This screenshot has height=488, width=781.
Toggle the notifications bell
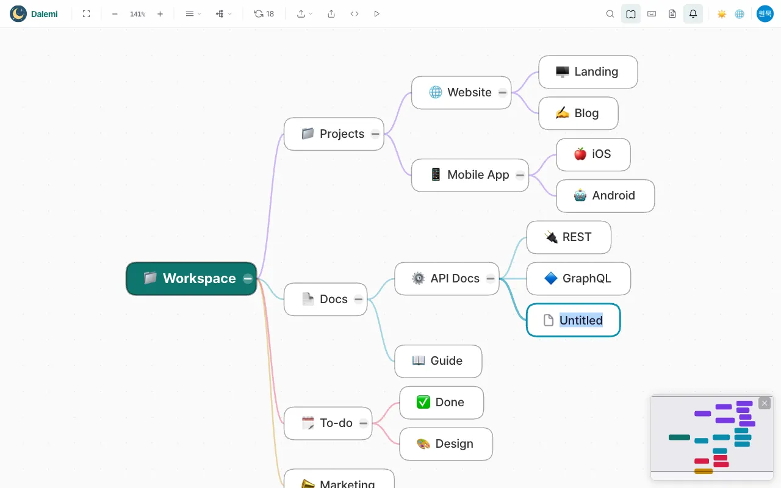click(693, 13)
